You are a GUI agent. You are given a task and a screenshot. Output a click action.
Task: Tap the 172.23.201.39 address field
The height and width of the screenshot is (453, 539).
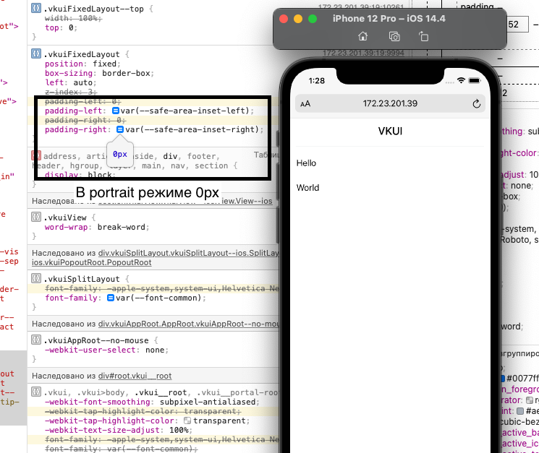(x=390, y=103)
